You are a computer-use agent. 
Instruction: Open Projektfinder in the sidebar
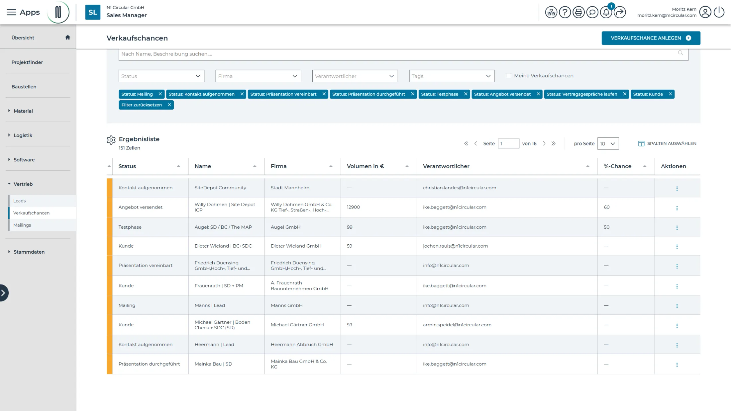coord(27,62)
